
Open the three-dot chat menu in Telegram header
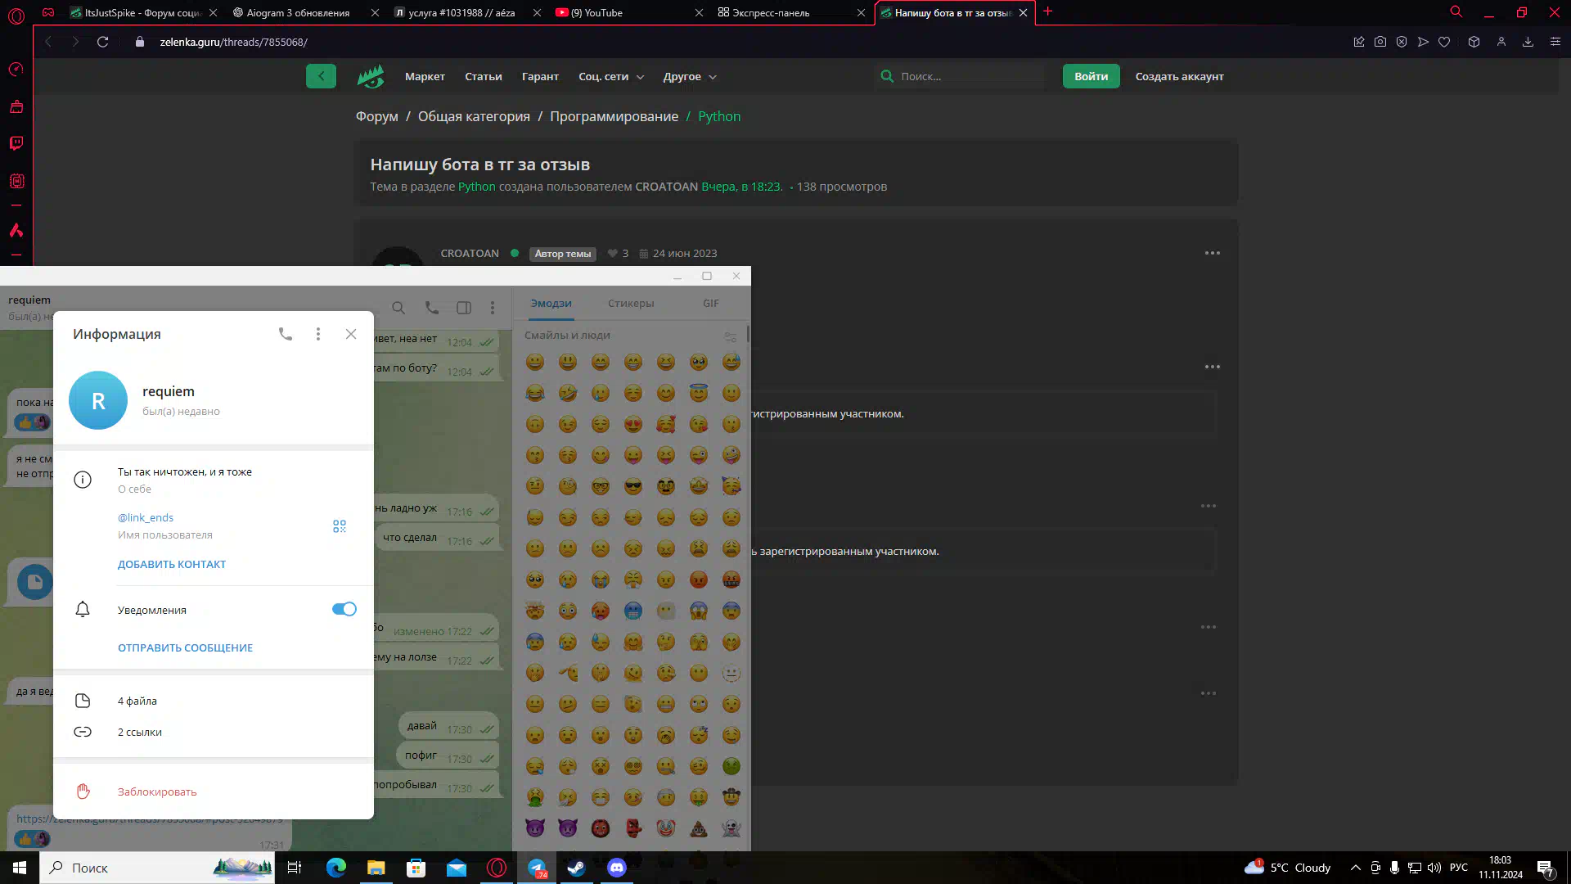(x=493, y=308)
